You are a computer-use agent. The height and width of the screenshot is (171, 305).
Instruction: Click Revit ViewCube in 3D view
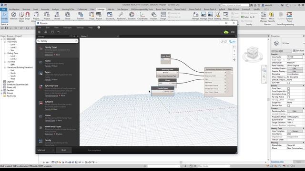(x=253, y=53)
